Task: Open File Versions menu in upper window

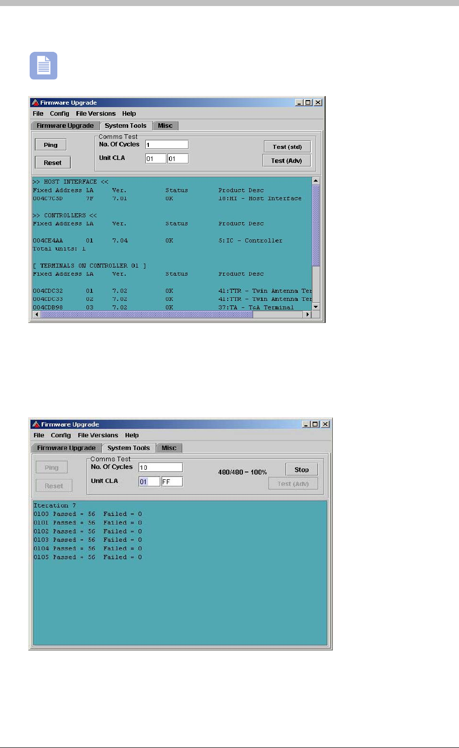Action: [96, 114]
